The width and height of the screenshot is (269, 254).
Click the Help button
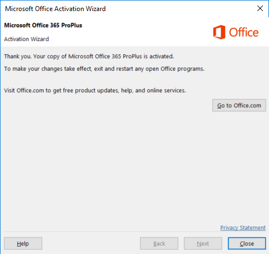click(23, 243)
